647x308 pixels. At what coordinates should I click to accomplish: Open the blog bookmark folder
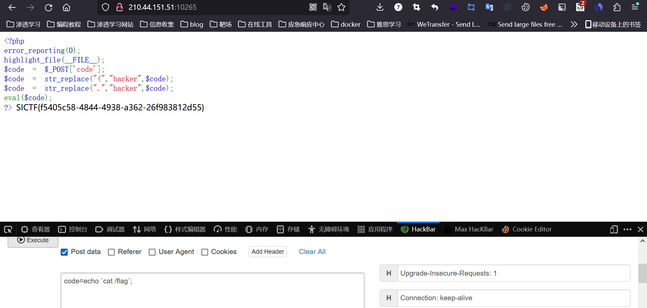click(192, 24)
